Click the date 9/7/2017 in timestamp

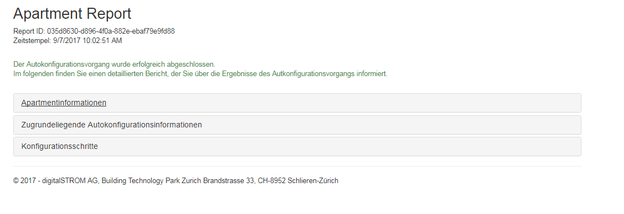[67, 40]
